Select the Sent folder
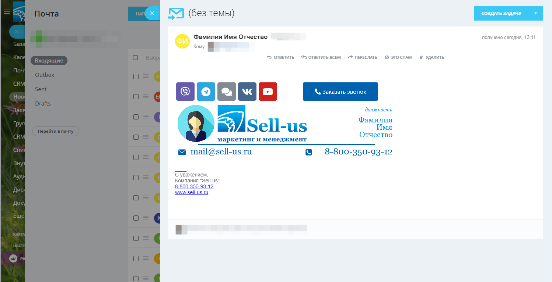 (41, 89)
